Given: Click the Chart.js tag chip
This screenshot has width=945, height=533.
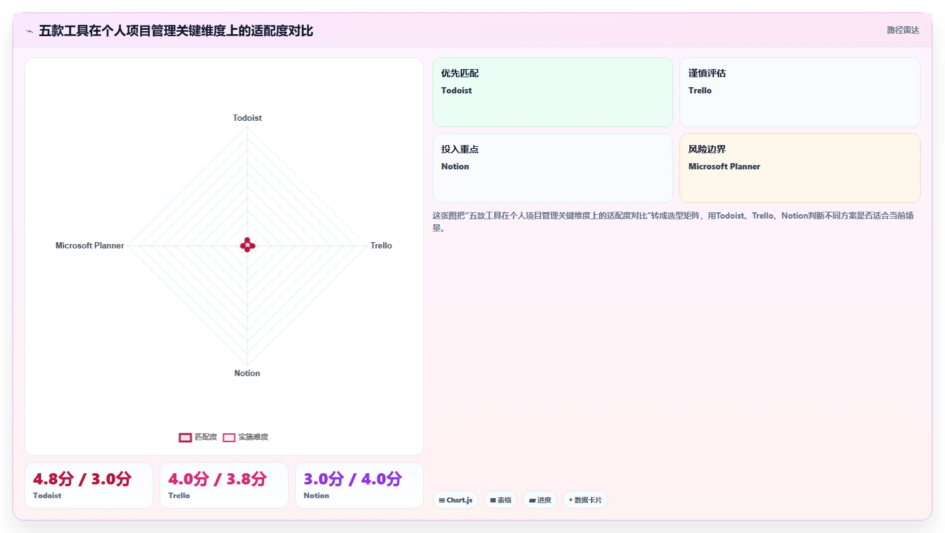Looking at the screenshot, I should click(456, 500).
